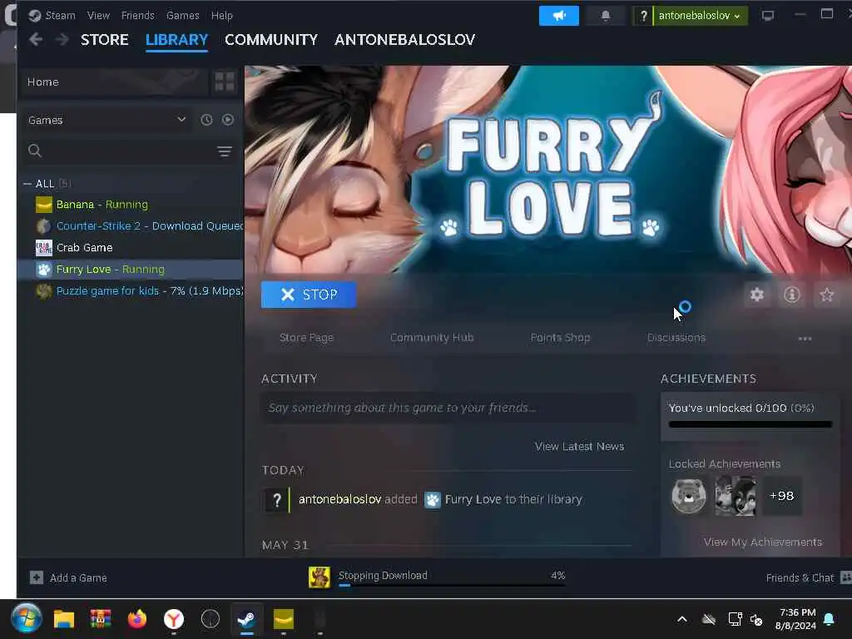Click the question mark avatar in header

(643, 16)
